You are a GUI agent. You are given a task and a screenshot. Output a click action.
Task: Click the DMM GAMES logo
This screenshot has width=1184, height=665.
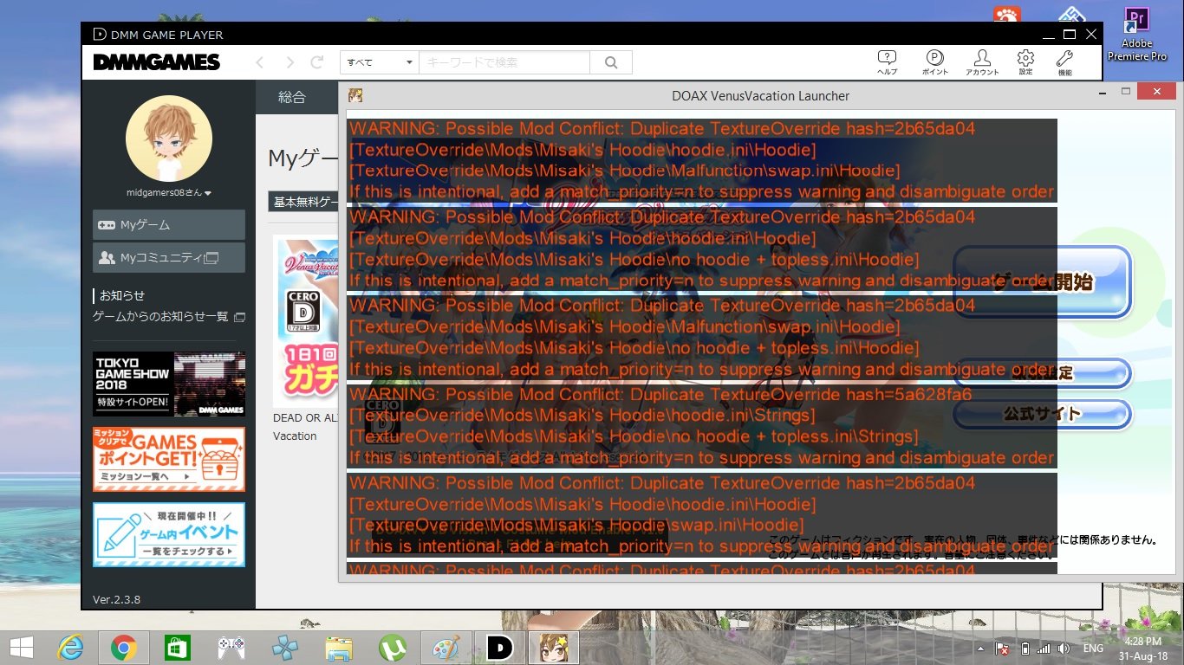156,62
